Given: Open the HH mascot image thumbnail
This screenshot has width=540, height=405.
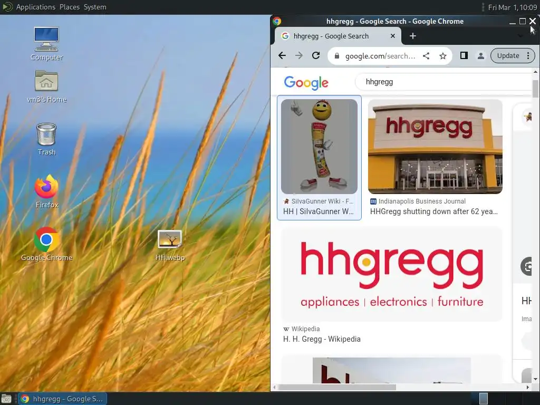Looking at the screenshot, I should tap(319, 147).
